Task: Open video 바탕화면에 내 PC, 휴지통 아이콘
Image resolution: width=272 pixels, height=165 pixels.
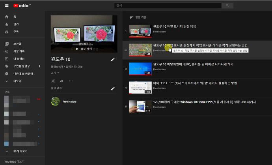Action: tap(193, 64)
